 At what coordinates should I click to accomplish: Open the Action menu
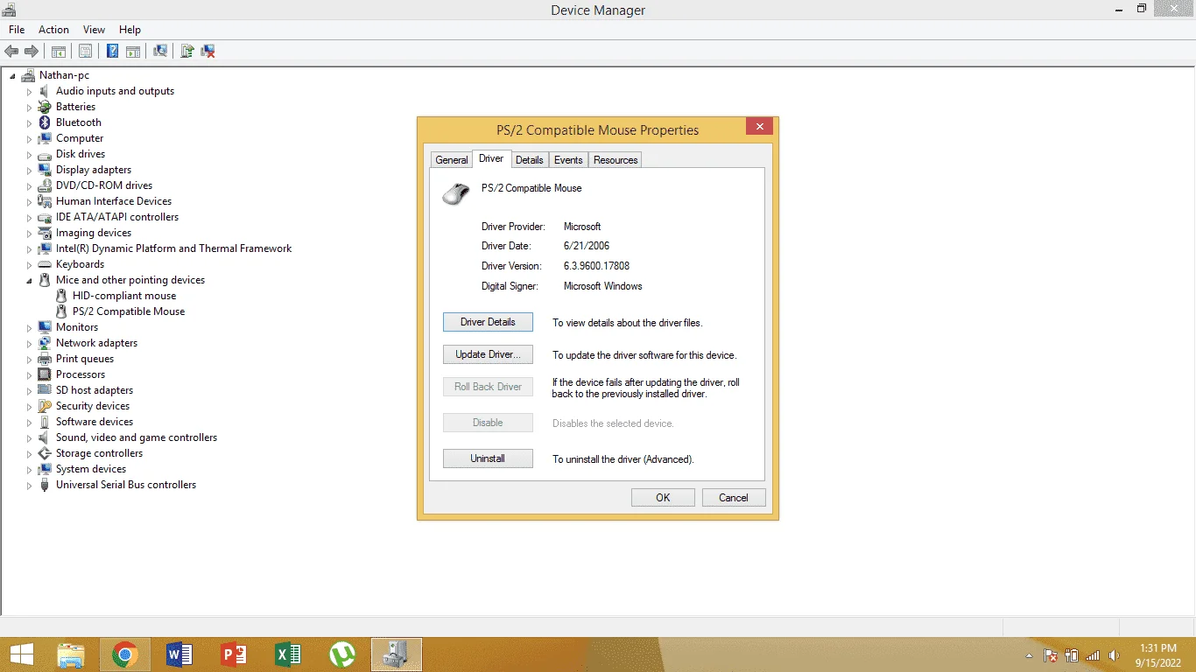[x=53, y=30]
